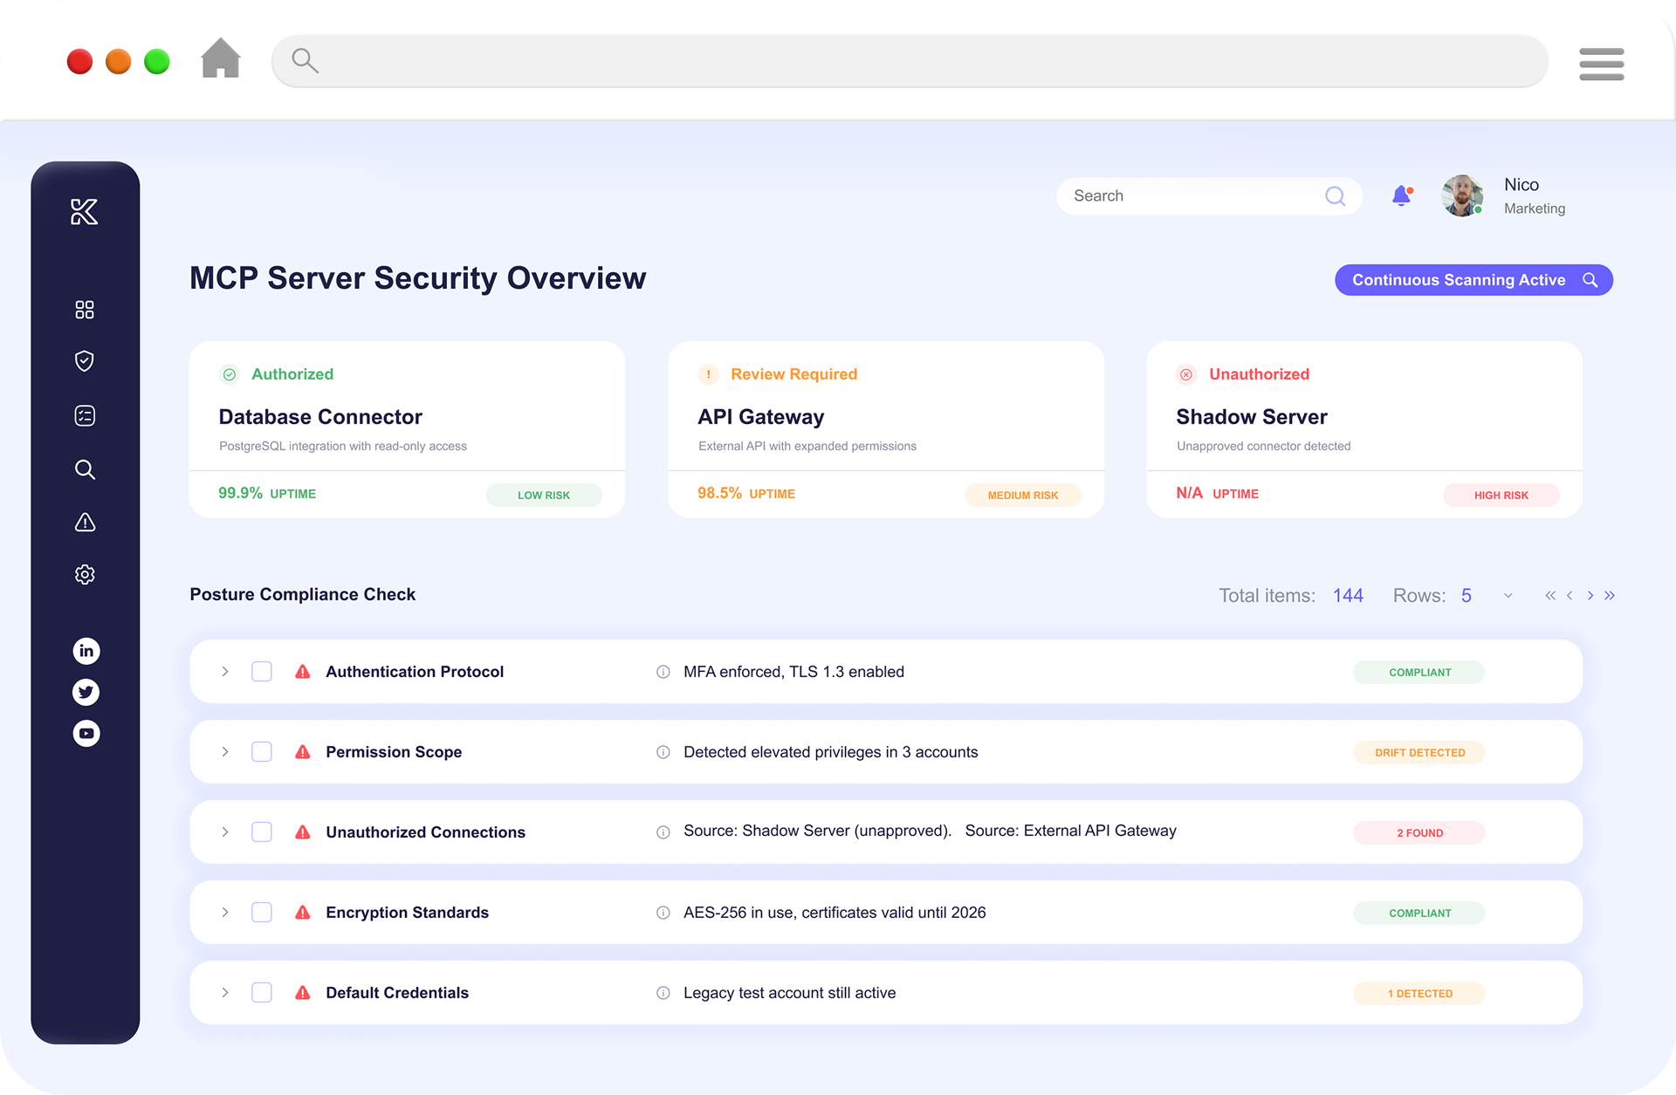Expand the Encryption Standards row
Image resolution: width=1676 pixels, height=1095 pixels.
pos(224,912)
